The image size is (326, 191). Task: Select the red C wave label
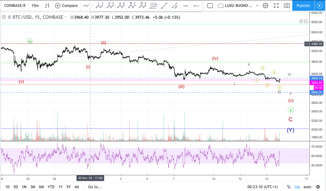click(290, 119)
